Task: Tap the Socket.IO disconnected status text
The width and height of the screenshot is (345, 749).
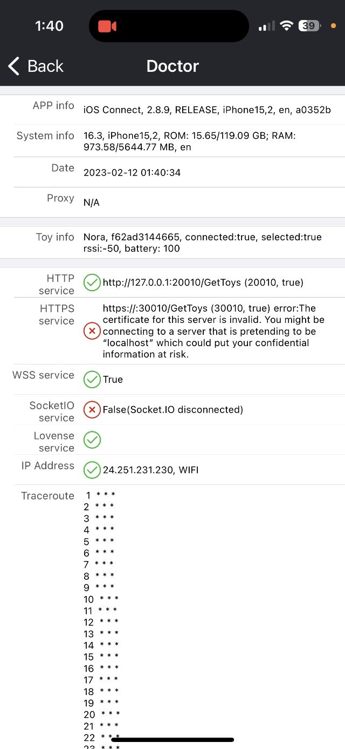Action: (173, 410)
